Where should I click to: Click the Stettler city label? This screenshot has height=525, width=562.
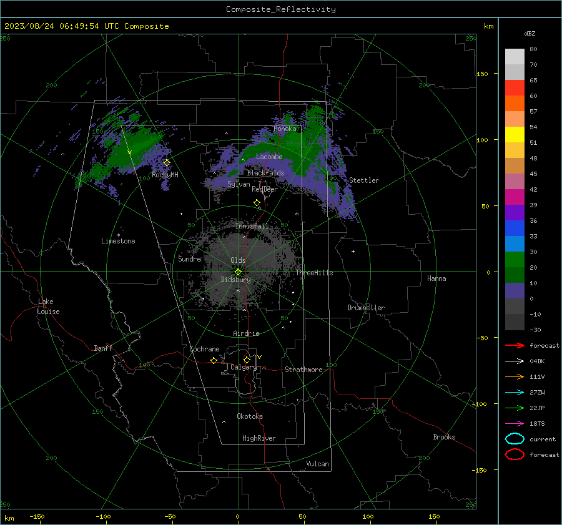pos(364,180)
